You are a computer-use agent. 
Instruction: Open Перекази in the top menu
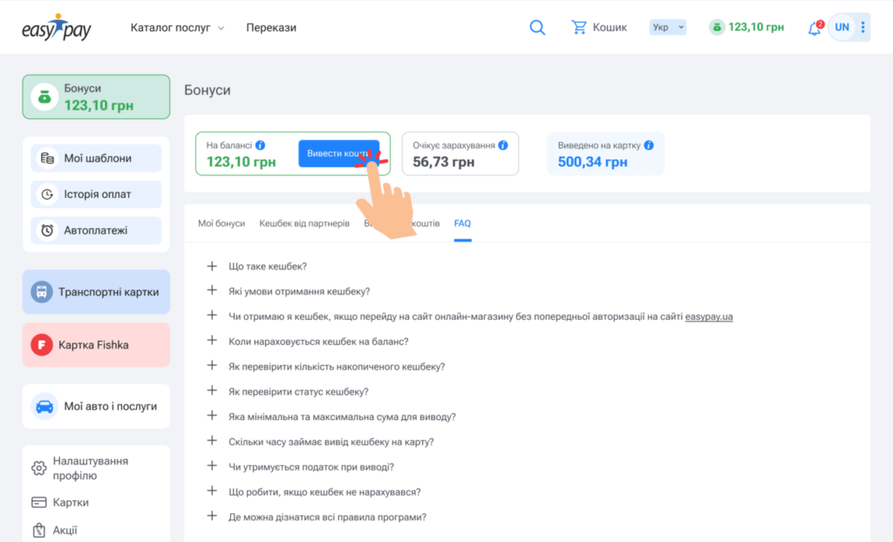click(271, 27)
